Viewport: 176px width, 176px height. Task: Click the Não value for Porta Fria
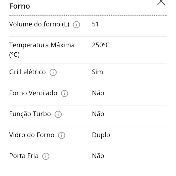pos(98,156)
